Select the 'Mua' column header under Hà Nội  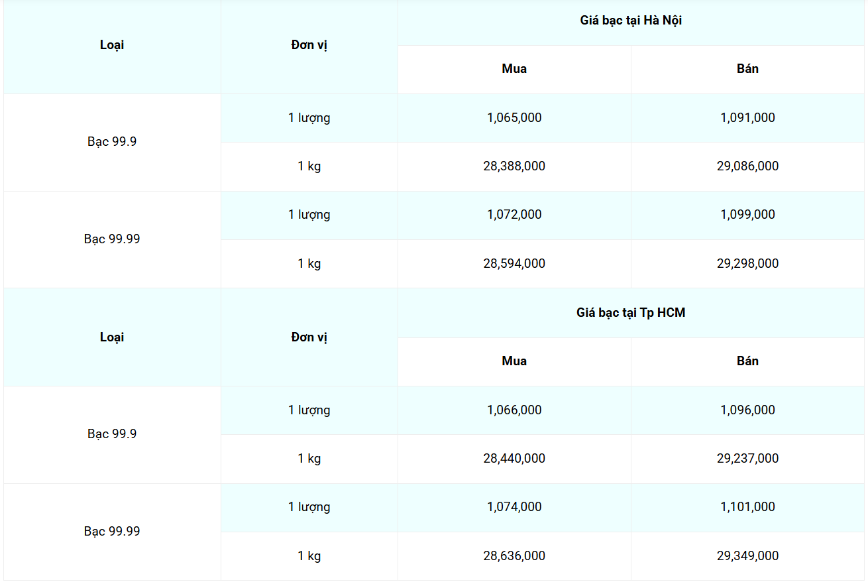pyautogui.click(x=514, y=69)
